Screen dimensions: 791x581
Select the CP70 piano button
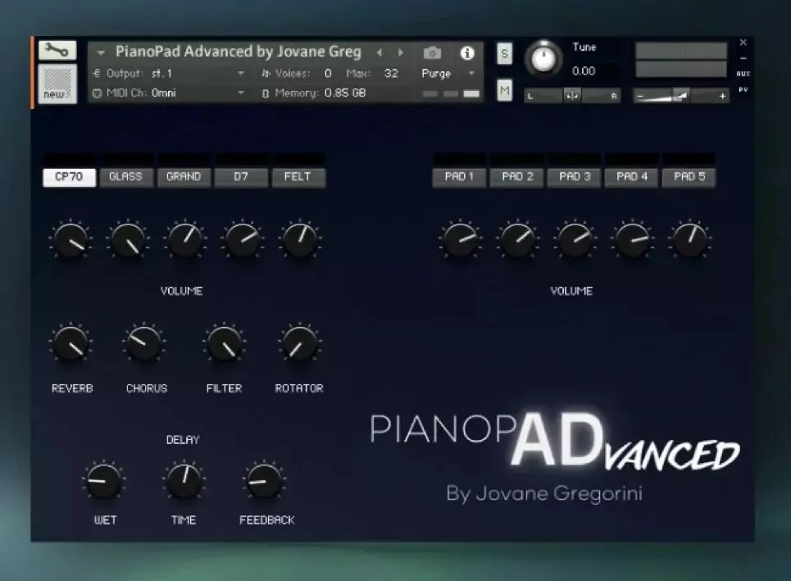click(x=69, y=177)
